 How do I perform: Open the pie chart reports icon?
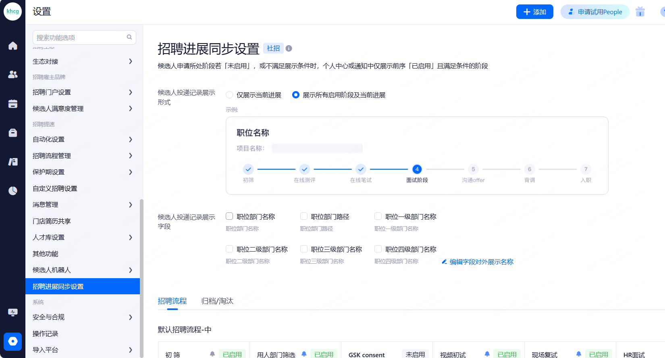(x=13, y=191)
